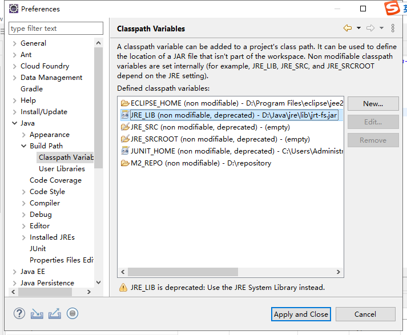
Task: Click the yellow Back navigation arrow
Action: (347, 28)
